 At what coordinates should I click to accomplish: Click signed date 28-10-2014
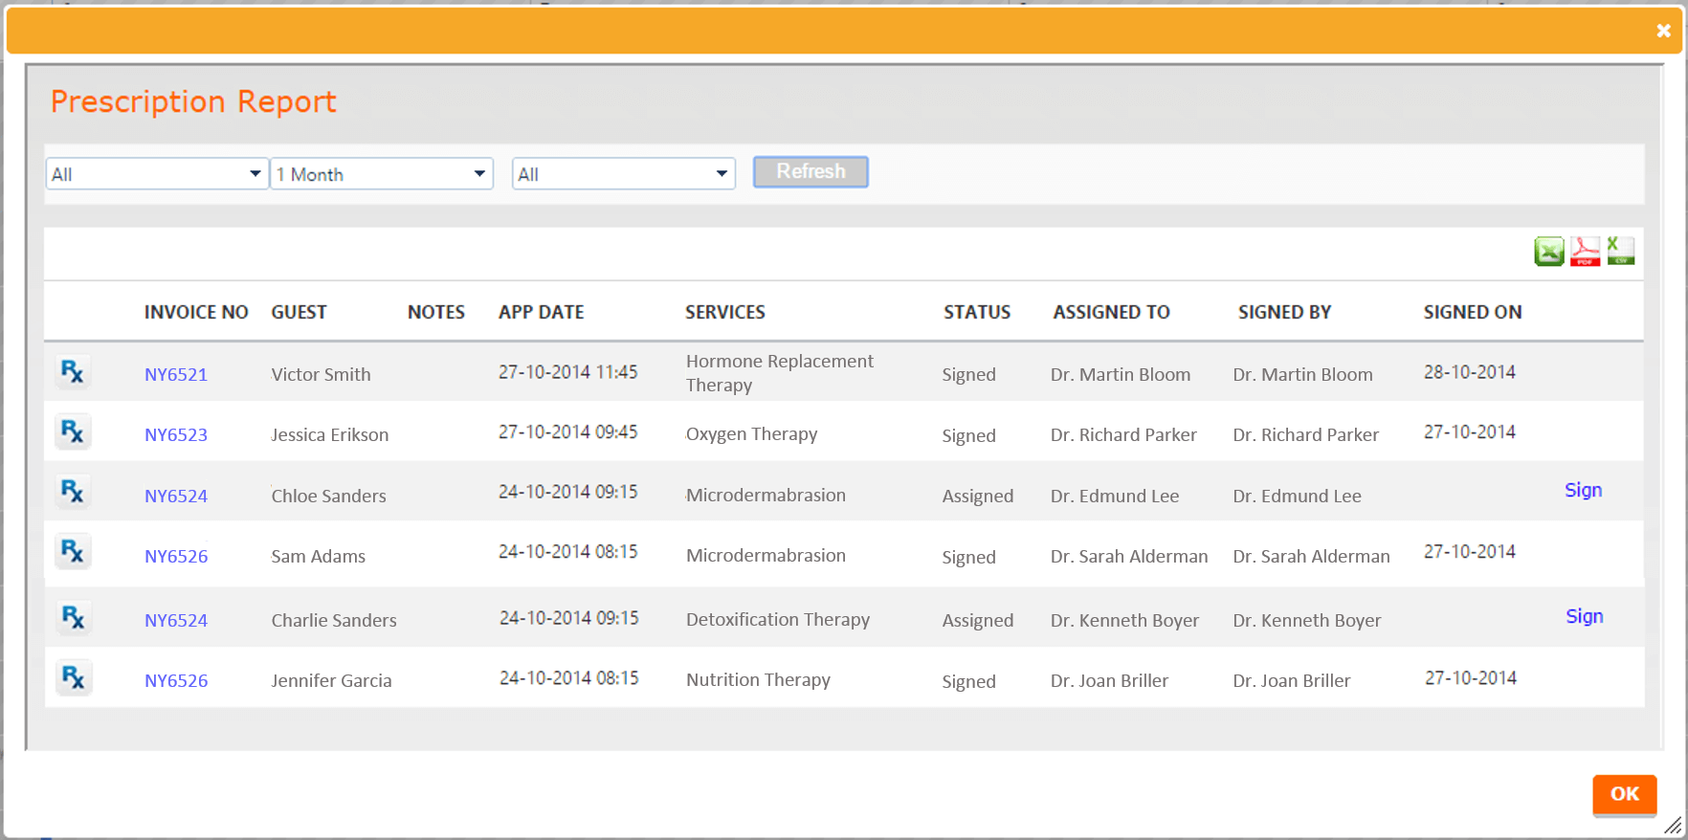1469,371
